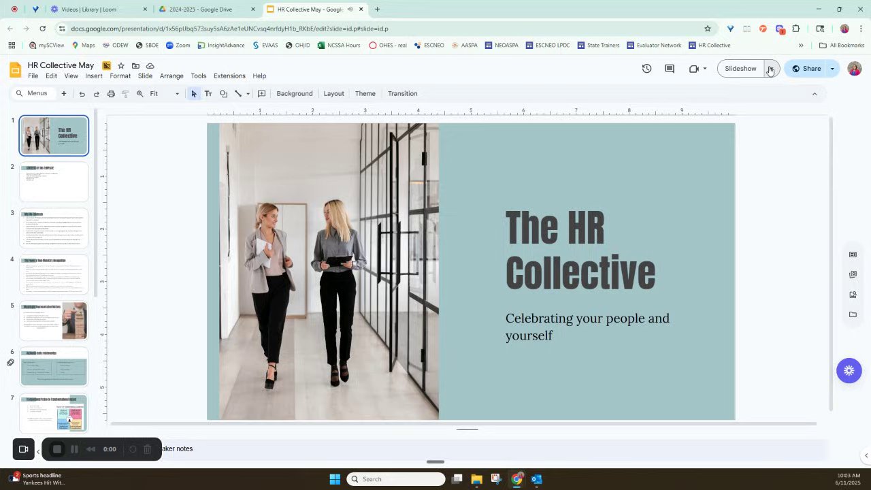The width and height of the screenshot is (871, 490).
Task: Open the meeting camera dropdown arrow
Action: coord(705,69)
